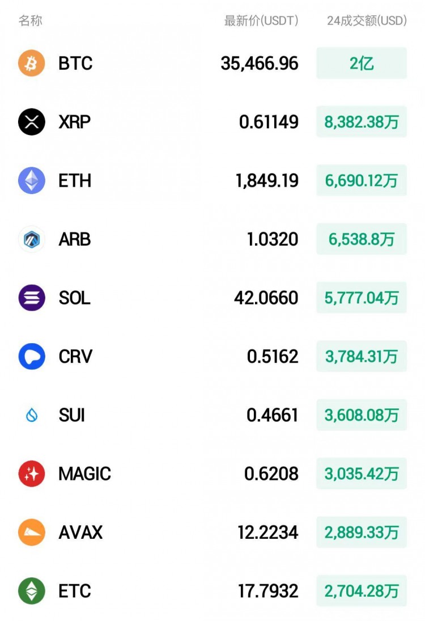Select the MAGIC coin name label

pyautogui.click(x=84, y=474)
